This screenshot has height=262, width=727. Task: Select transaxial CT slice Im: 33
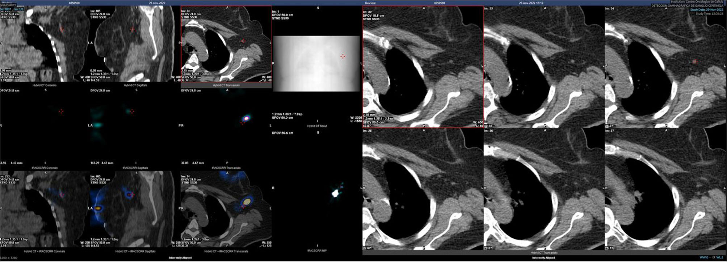(x=543, y=67)
